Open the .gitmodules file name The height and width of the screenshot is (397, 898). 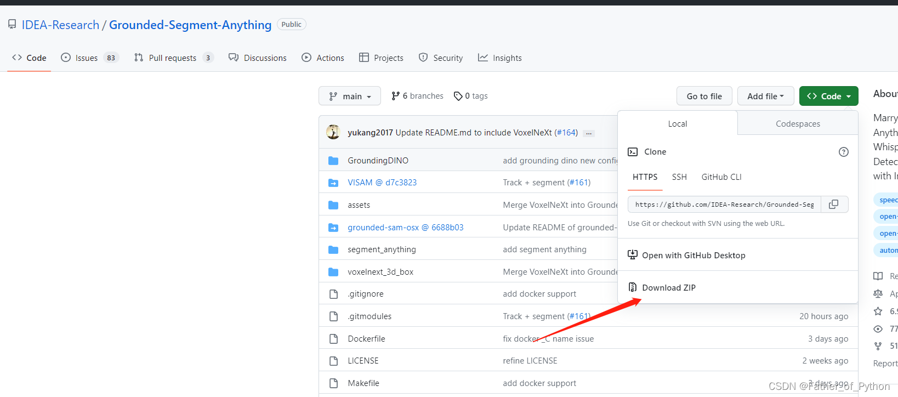pyautogui.click(x=370, y=316)
